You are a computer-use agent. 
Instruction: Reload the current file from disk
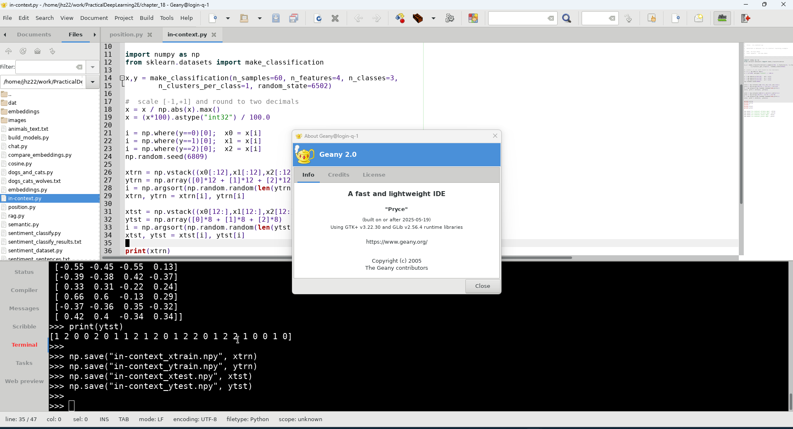318,18
